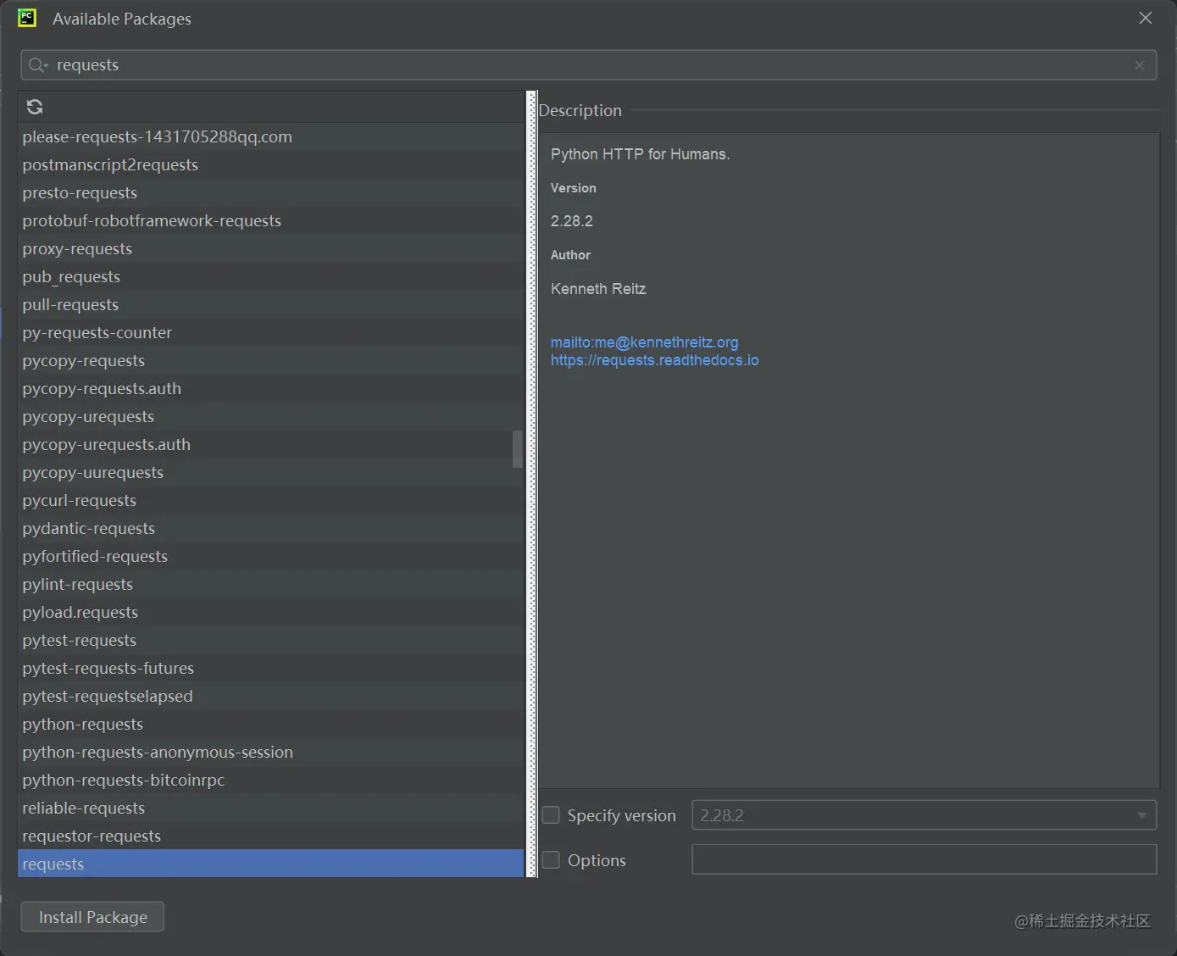Screen dimensions: 1177x956
Task: Click the search field containing requests
Action: coord(588,65)
